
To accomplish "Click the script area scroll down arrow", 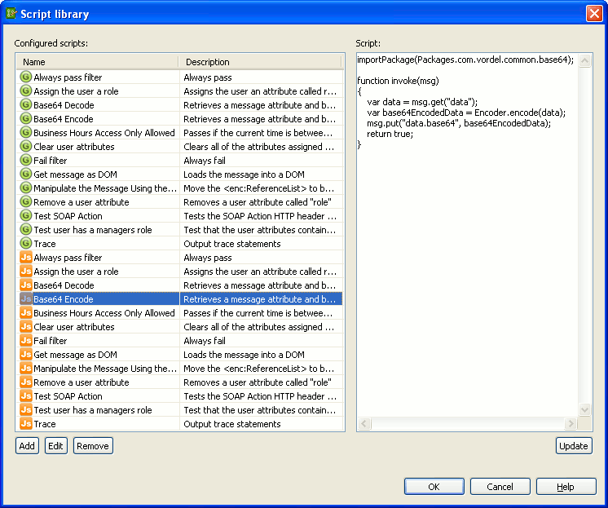I will (584, 409).
